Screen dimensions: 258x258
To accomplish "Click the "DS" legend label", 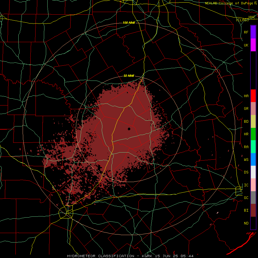I will [x=246, y=172].
